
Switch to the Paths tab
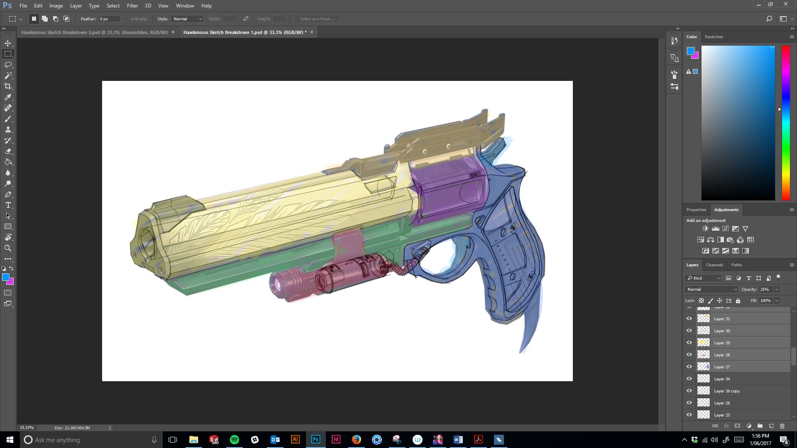pos(736,265)
